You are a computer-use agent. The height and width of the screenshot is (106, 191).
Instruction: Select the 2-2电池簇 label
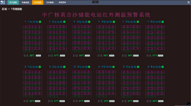tap(56, 67)
